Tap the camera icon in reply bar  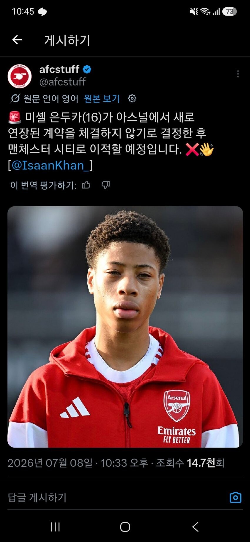pos(235,497)
